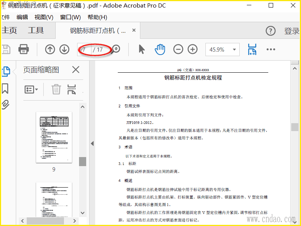The height and width of the screenshot is (226, 301).
Task: Click thumbnail panel scroll left arrow
Action: point(23,221)
